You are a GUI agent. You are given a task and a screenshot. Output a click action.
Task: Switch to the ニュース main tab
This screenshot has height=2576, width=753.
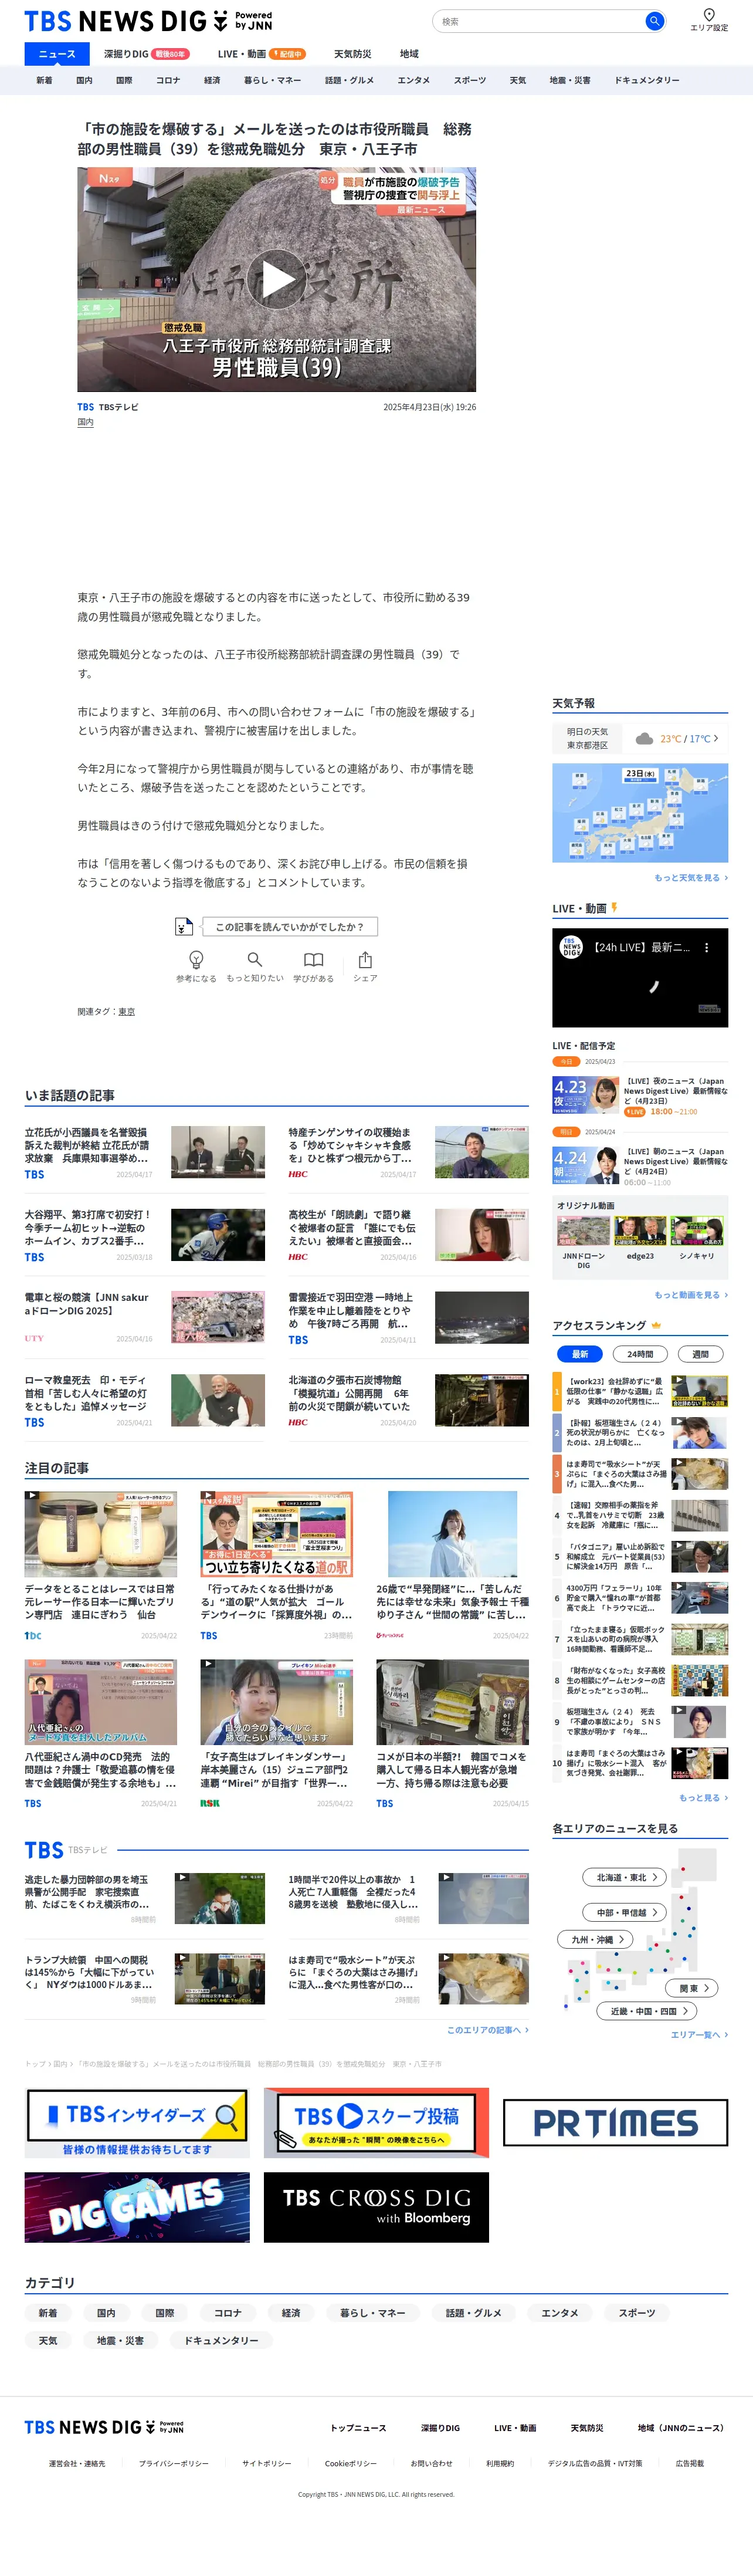coord(57,54)
